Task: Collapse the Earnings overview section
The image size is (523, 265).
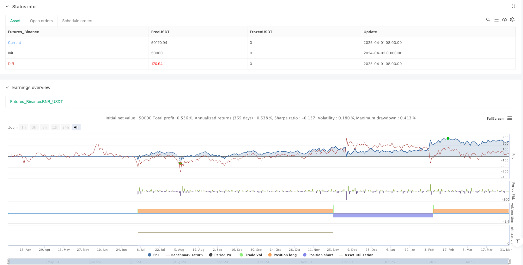Action: coord(7,87)
